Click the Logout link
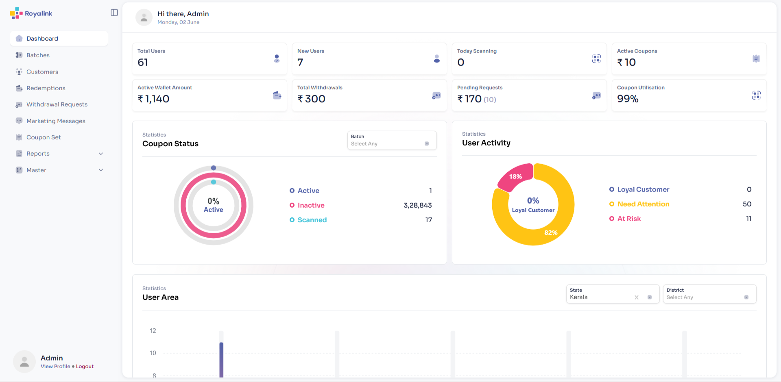Image resolution: width=781 pixels, height=382 pixels. pos(85,367)
